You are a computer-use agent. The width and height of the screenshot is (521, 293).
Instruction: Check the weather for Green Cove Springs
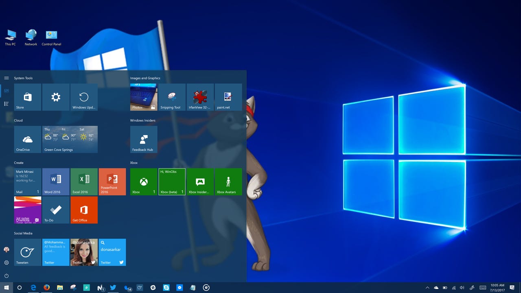(70, 139)
